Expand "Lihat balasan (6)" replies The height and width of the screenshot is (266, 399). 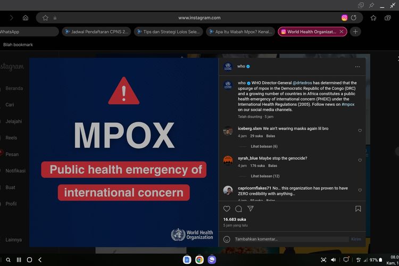(264, 146)
